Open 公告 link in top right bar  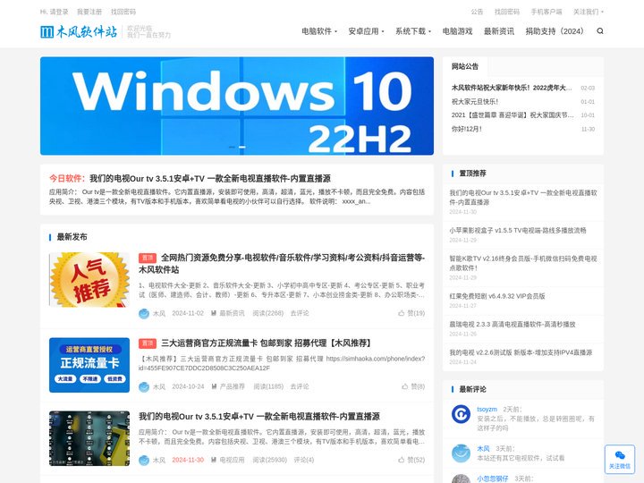tap(477, 12)
